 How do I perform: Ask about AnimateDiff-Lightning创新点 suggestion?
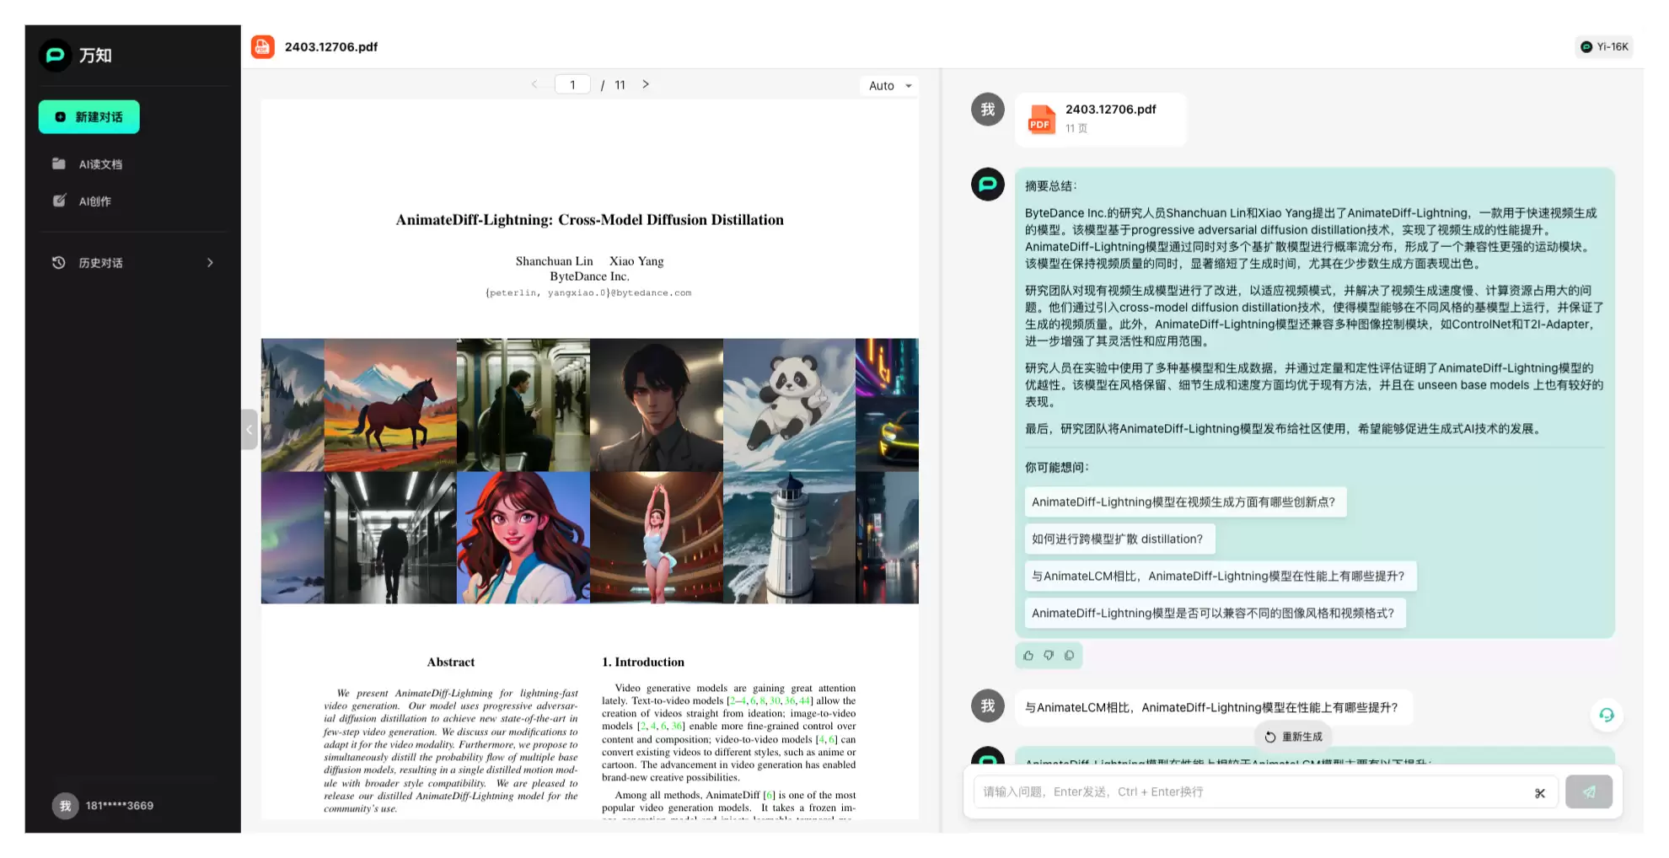(1185, 502)
